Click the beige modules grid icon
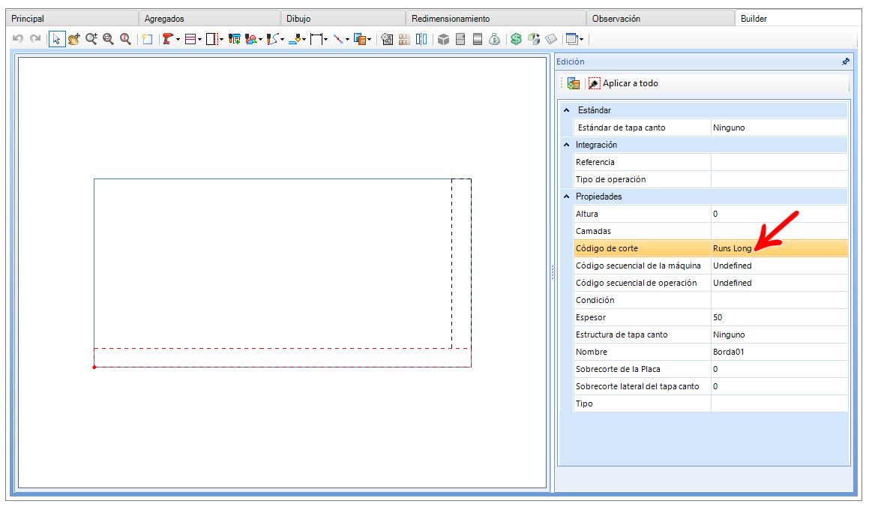The image size is (875, 510). point(404,38)
